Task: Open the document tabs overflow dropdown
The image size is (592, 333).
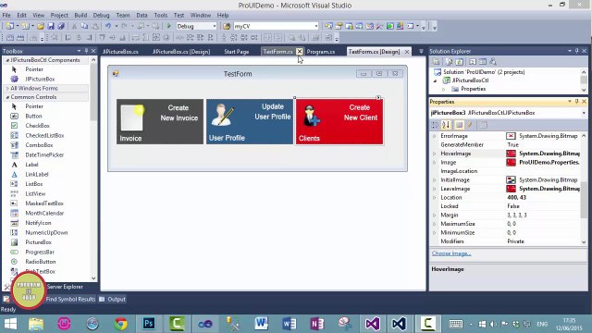Action: pos(421,52)
